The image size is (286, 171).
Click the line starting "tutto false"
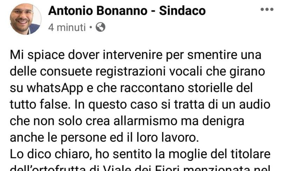click(x=140, y=105)
